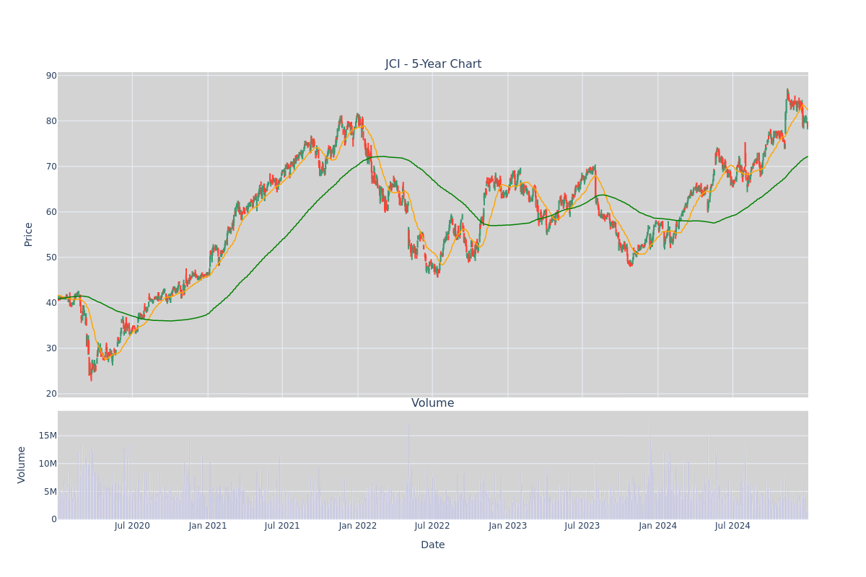This screenshot has height=577, width=866.
Task: Click the 0 volume tick label
Action: coord(54,519)
